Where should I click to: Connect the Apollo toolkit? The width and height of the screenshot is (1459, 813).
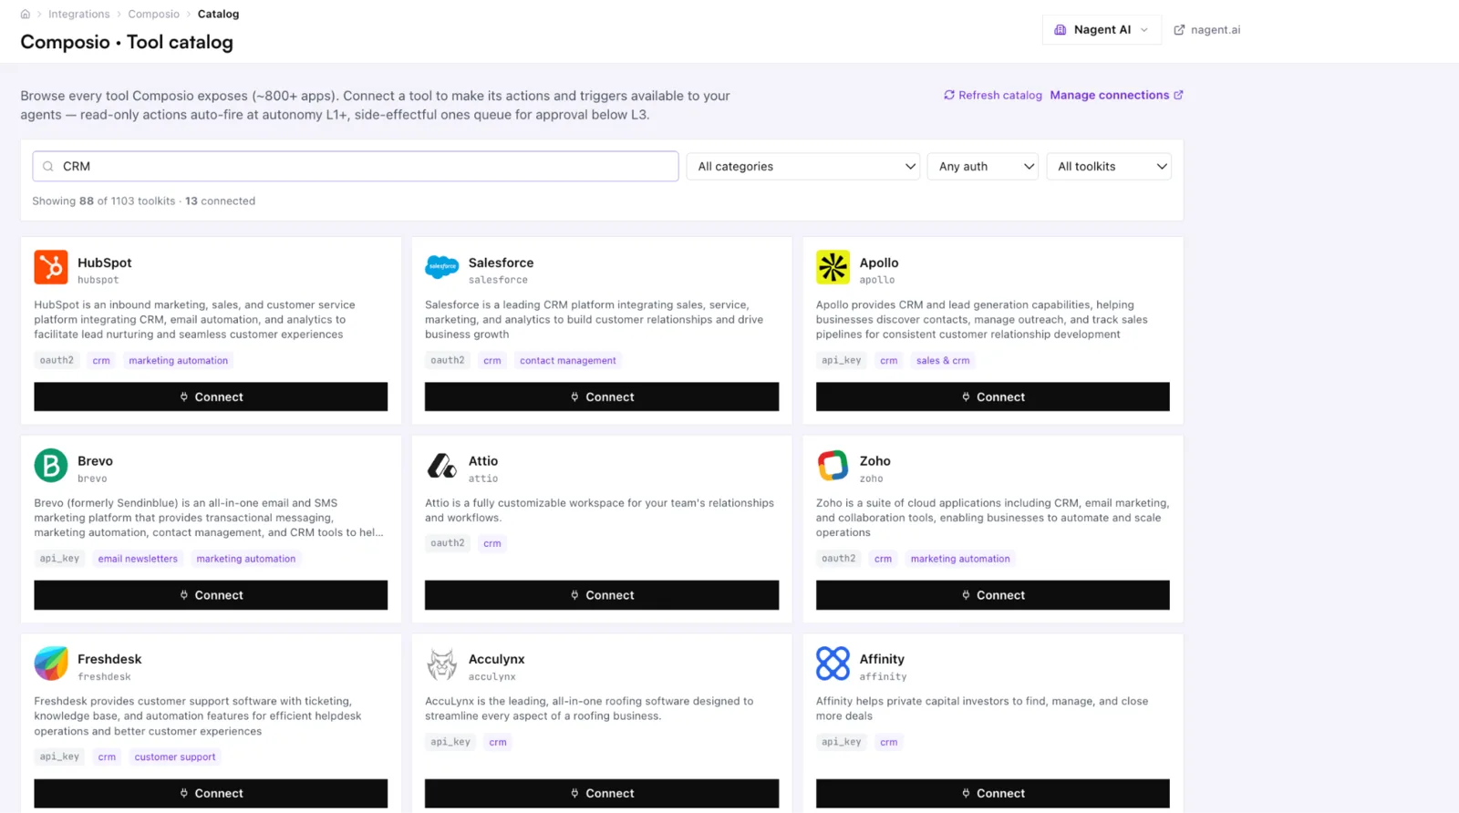pyautogui.click(x=993, y=396)
